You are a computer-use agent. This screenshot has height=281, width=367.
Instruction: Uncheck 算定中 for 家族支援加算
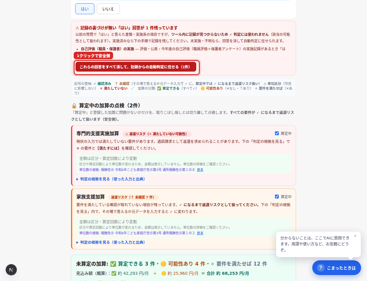[x=277, y=197]
